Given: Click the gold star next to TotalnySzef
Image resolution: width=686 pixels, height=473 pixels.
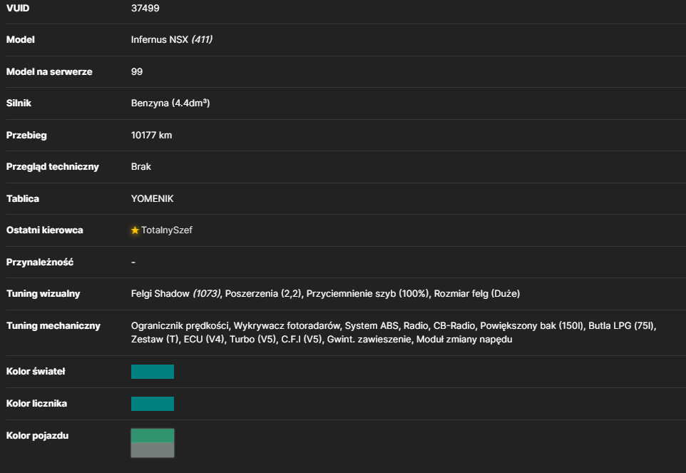Looking at the screenshot, I should 135,230.
